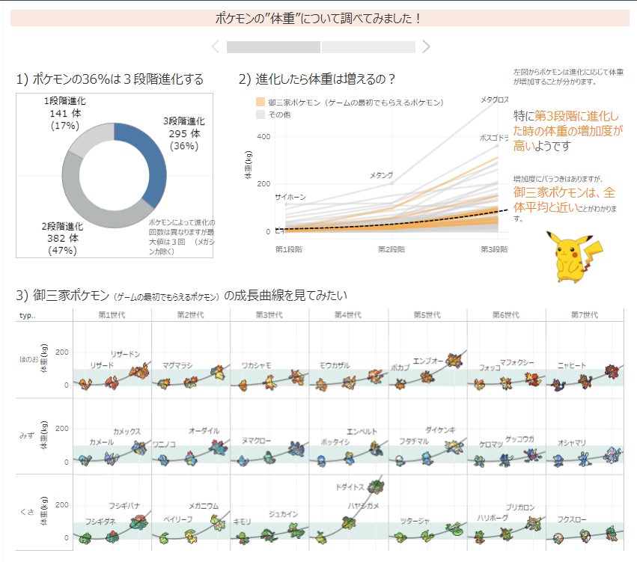Viewport: 637px width, 562px height.
Task: Click the エンブオー Pokémon icon
Action: 454,361
